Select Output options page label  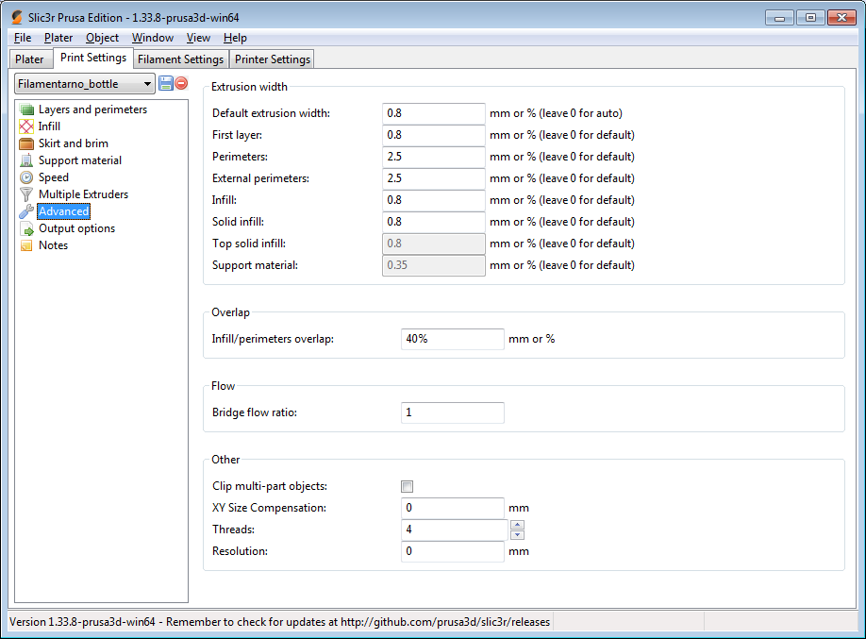(x=76, y=228)
